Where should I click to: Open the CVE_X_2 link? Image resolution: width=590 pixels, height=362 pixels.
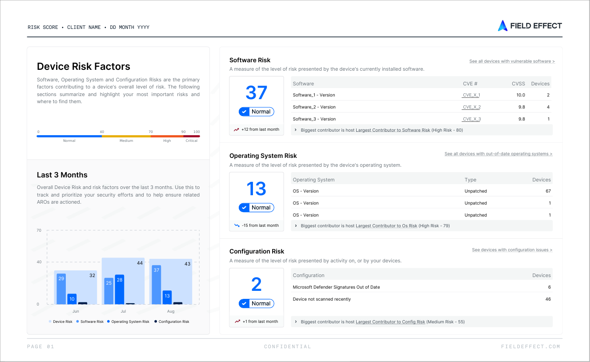(471, 107)
